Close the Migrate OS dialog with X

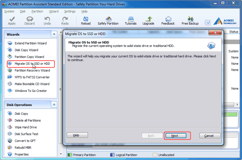point(215,33)
